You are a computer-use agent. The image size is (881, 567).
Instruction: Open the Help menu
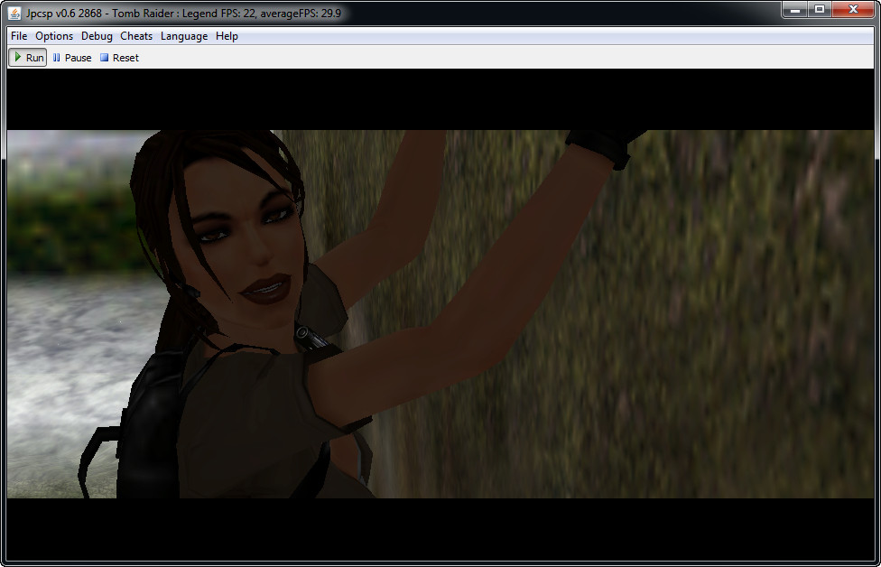(x=227, y=36)
